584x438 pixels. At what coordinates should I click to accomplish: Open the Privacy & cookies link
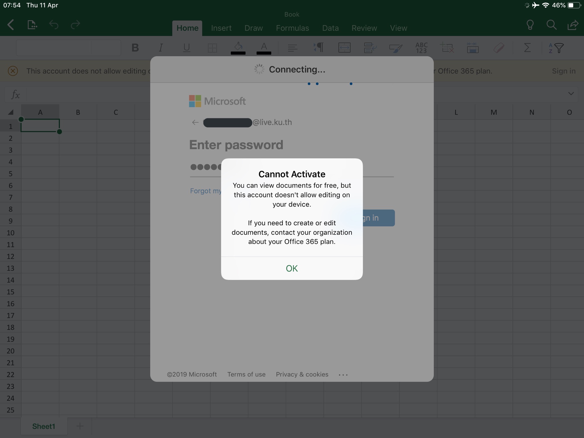(x=302, y=374)
